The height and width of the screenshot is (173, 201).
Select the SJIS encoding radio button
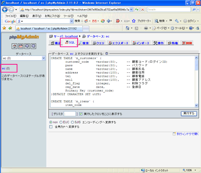tap(72, 122)
